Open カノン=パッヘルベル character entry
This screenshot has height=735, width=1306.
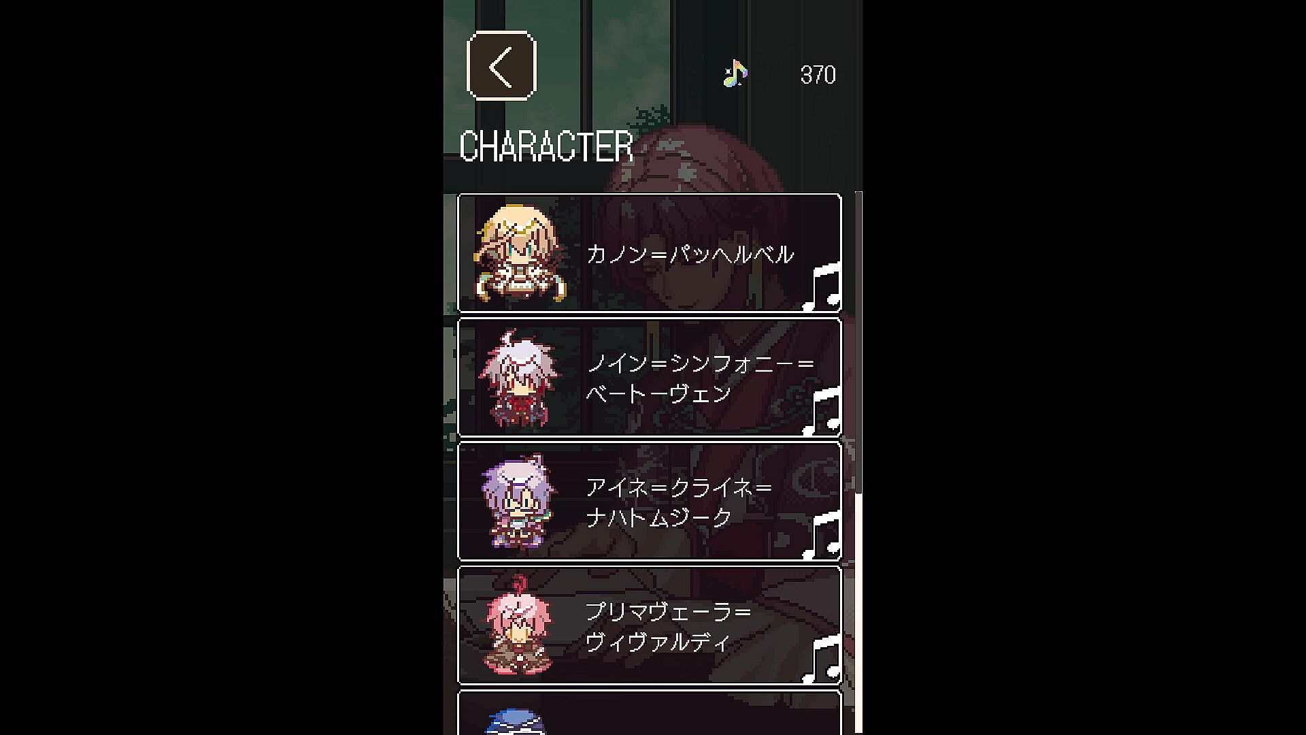tap(650, 253)
